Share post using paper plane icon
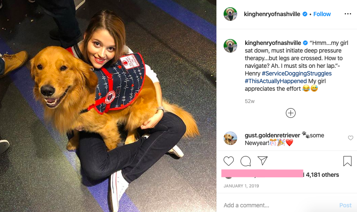Image resolution: width=357 pixels, height=212 pixels. (262, 161)
